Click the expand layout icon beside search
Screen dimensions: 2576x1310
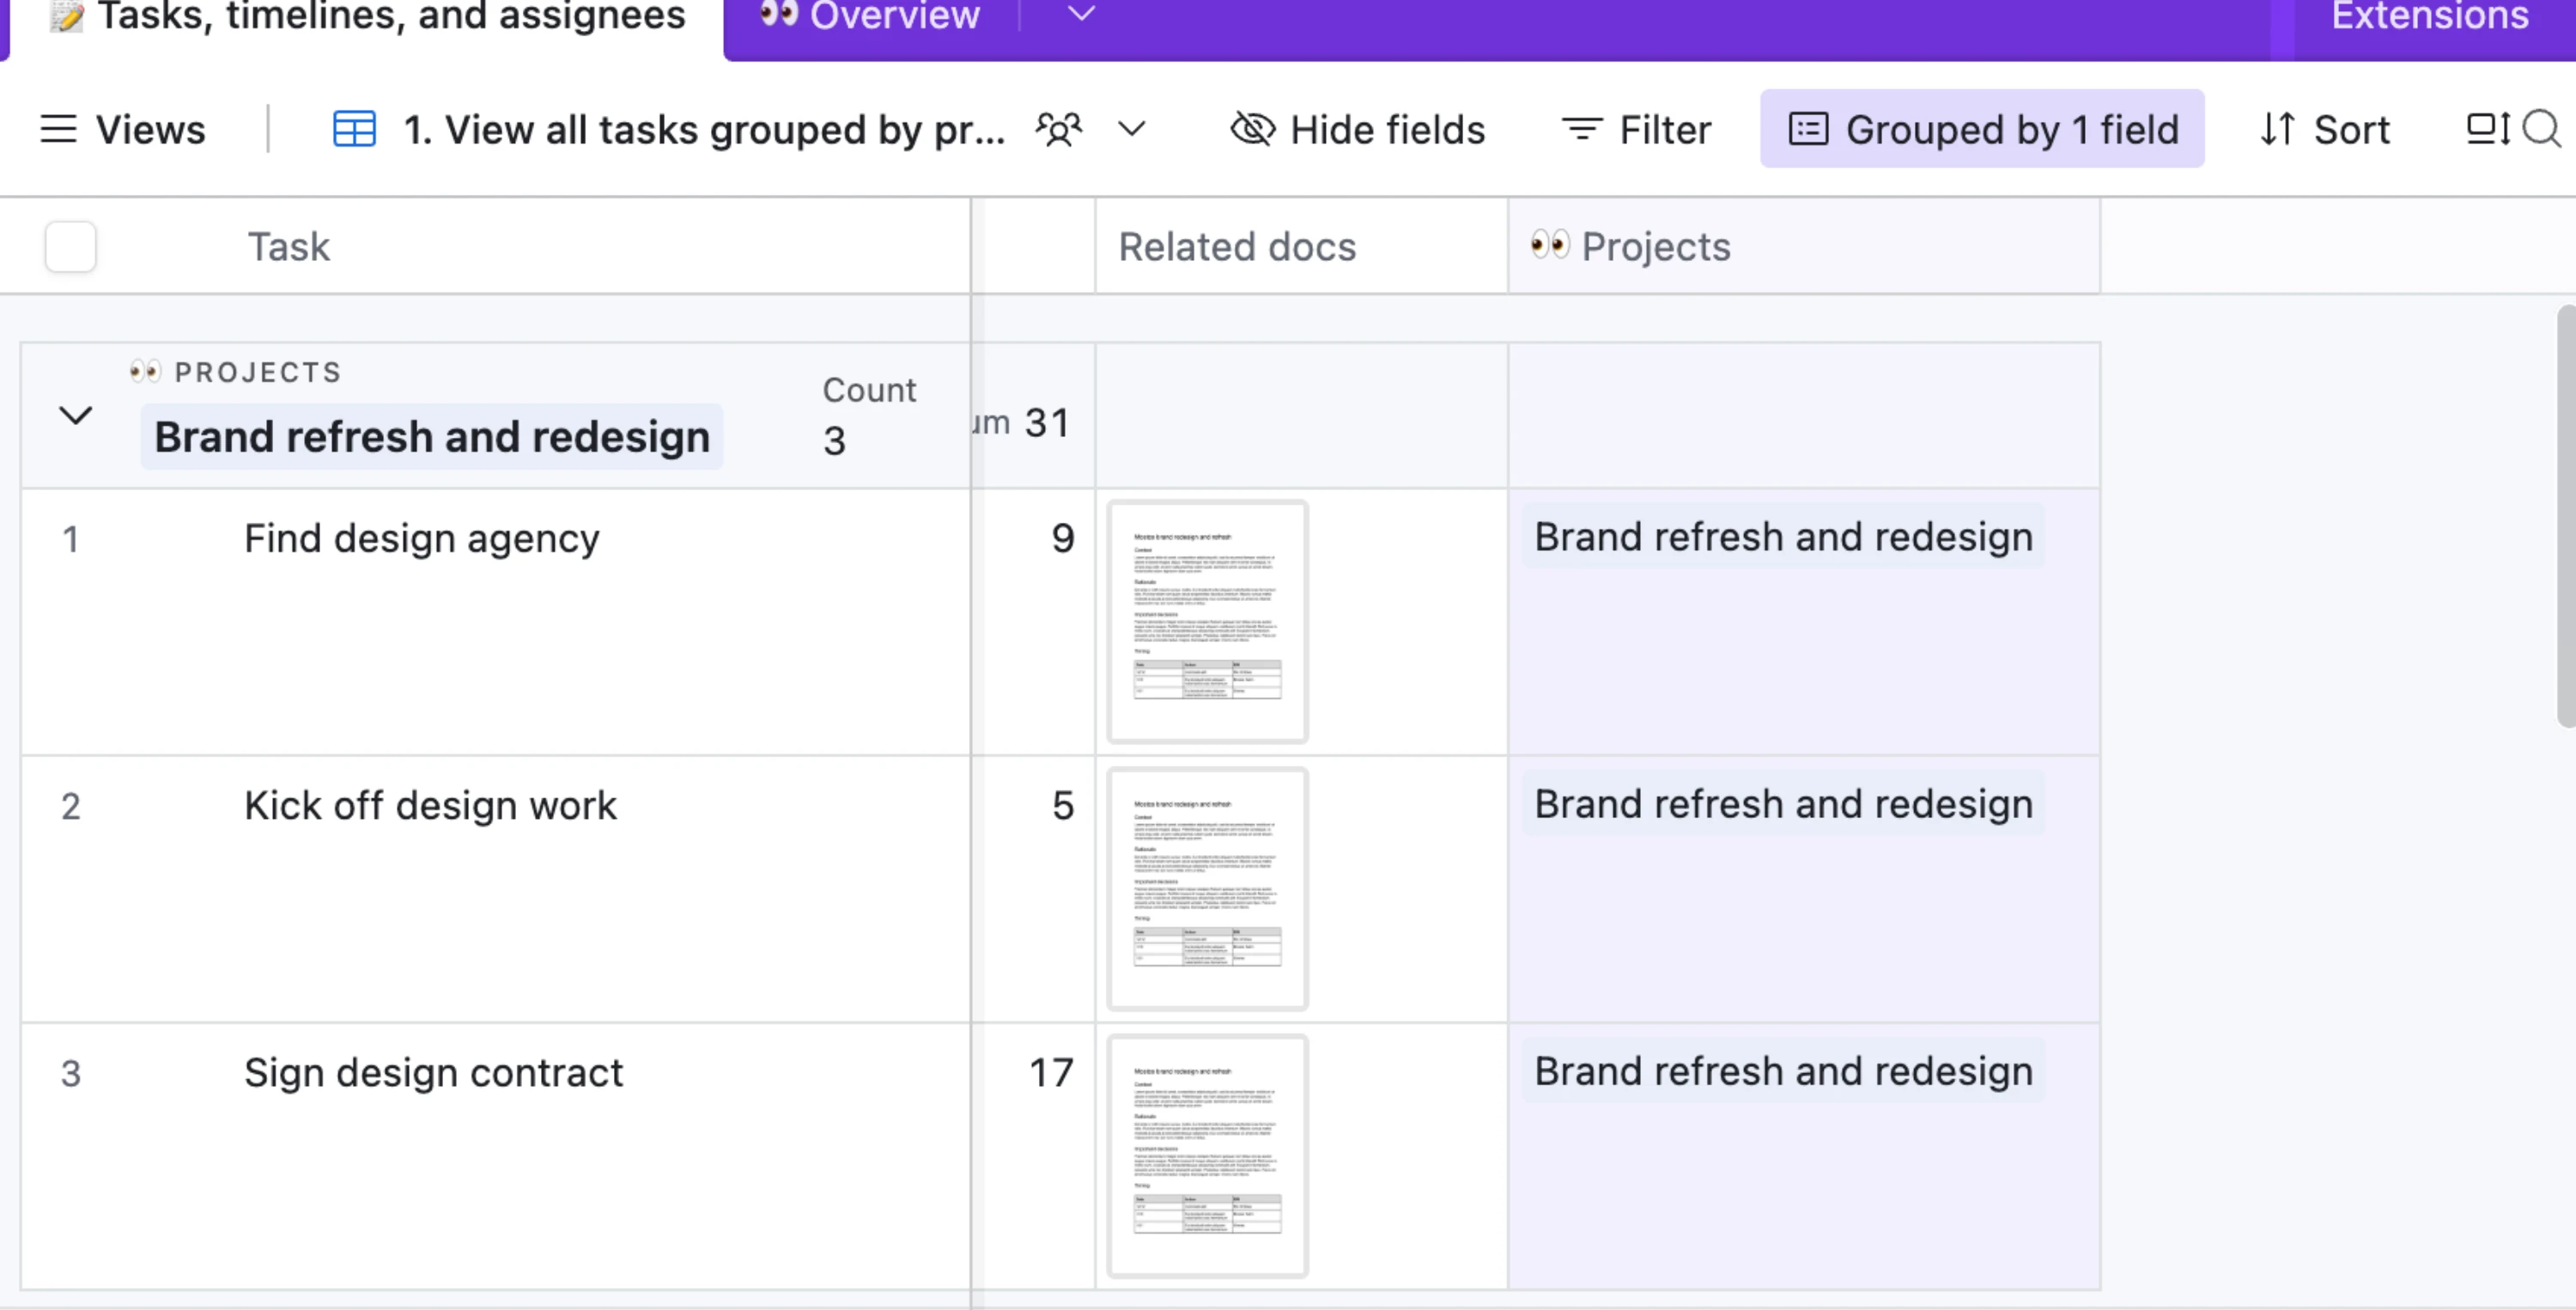[2484, 129]
